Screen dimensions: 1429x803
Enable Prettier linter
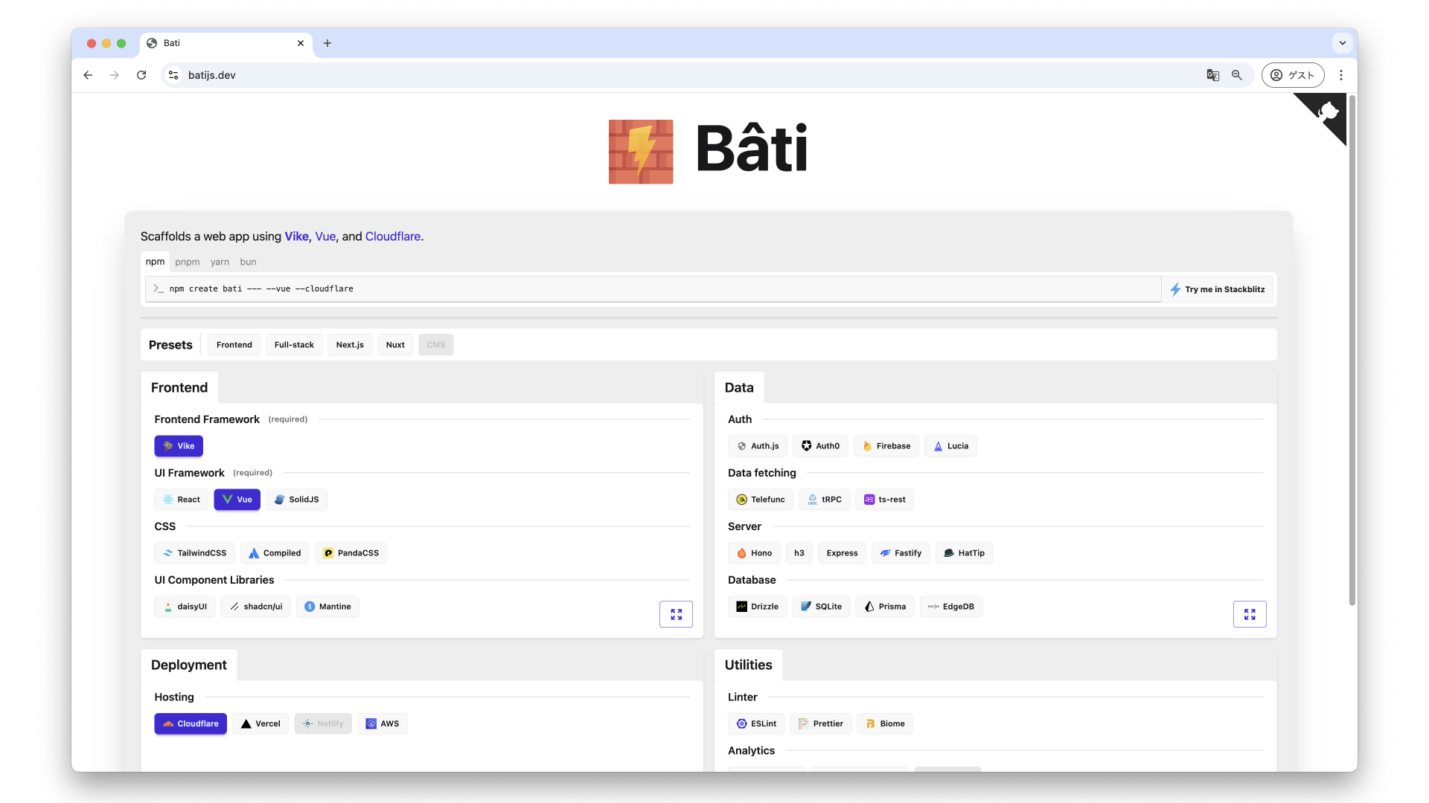click(820, 724)
